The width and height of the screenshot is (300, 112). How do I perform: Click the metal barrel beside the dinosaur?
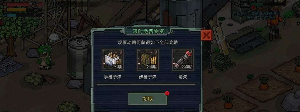click(78, 57)
